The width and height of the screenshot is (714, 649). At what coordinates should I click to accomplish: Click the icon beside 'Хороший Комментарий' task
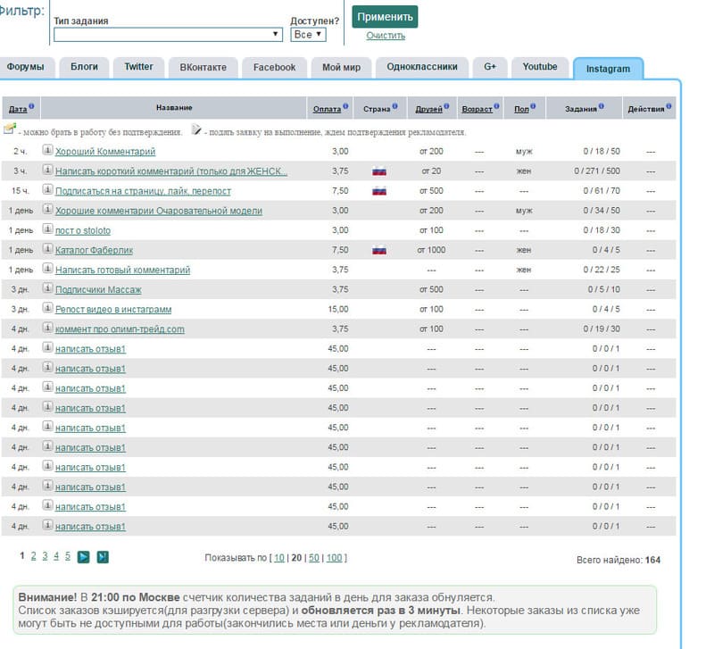point(48,151)
